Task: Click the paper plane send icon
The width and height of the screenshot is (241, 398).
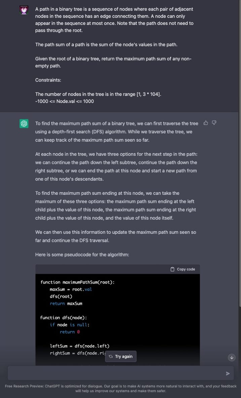Action: tap(228, 373)
